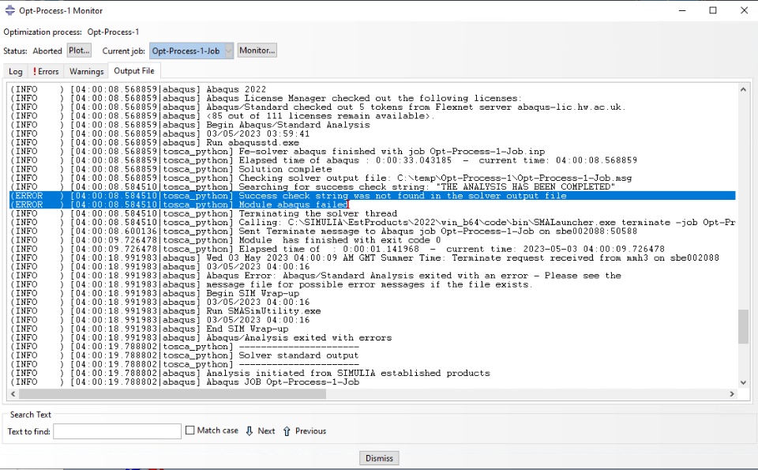Click the Monitor... button
The width and height of the screenshot is (758, 470).
point(257,51)
